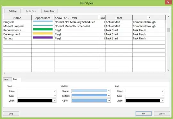173x119 pixels.
Task: Click the vertical scrollbar thumb
Action: (x=168, y=30)
